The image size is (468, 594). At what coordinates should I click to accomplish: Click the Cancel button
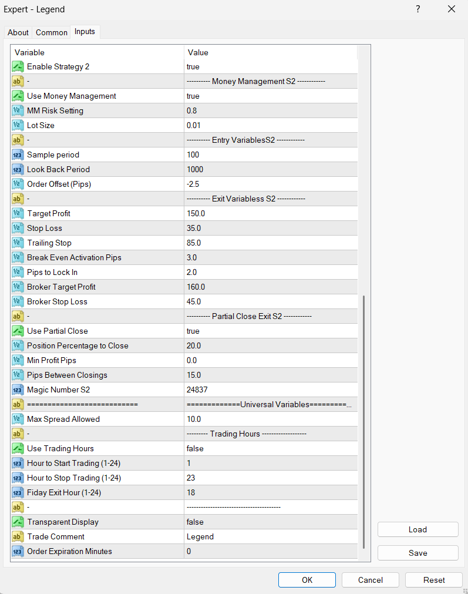pyautogui.click(x=371, y=580)
